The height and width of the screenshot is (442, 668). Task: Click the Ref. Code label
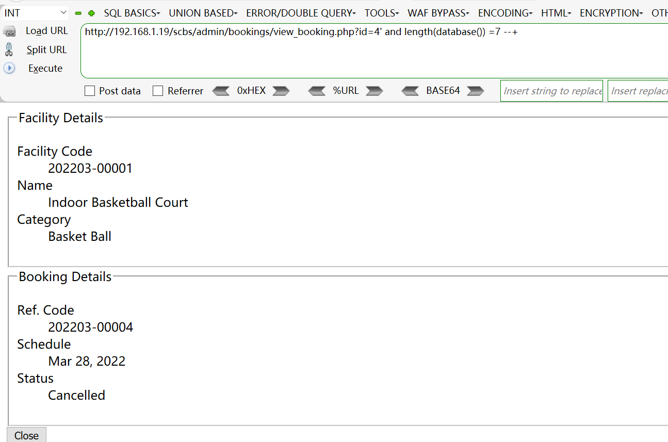(45, 310)
